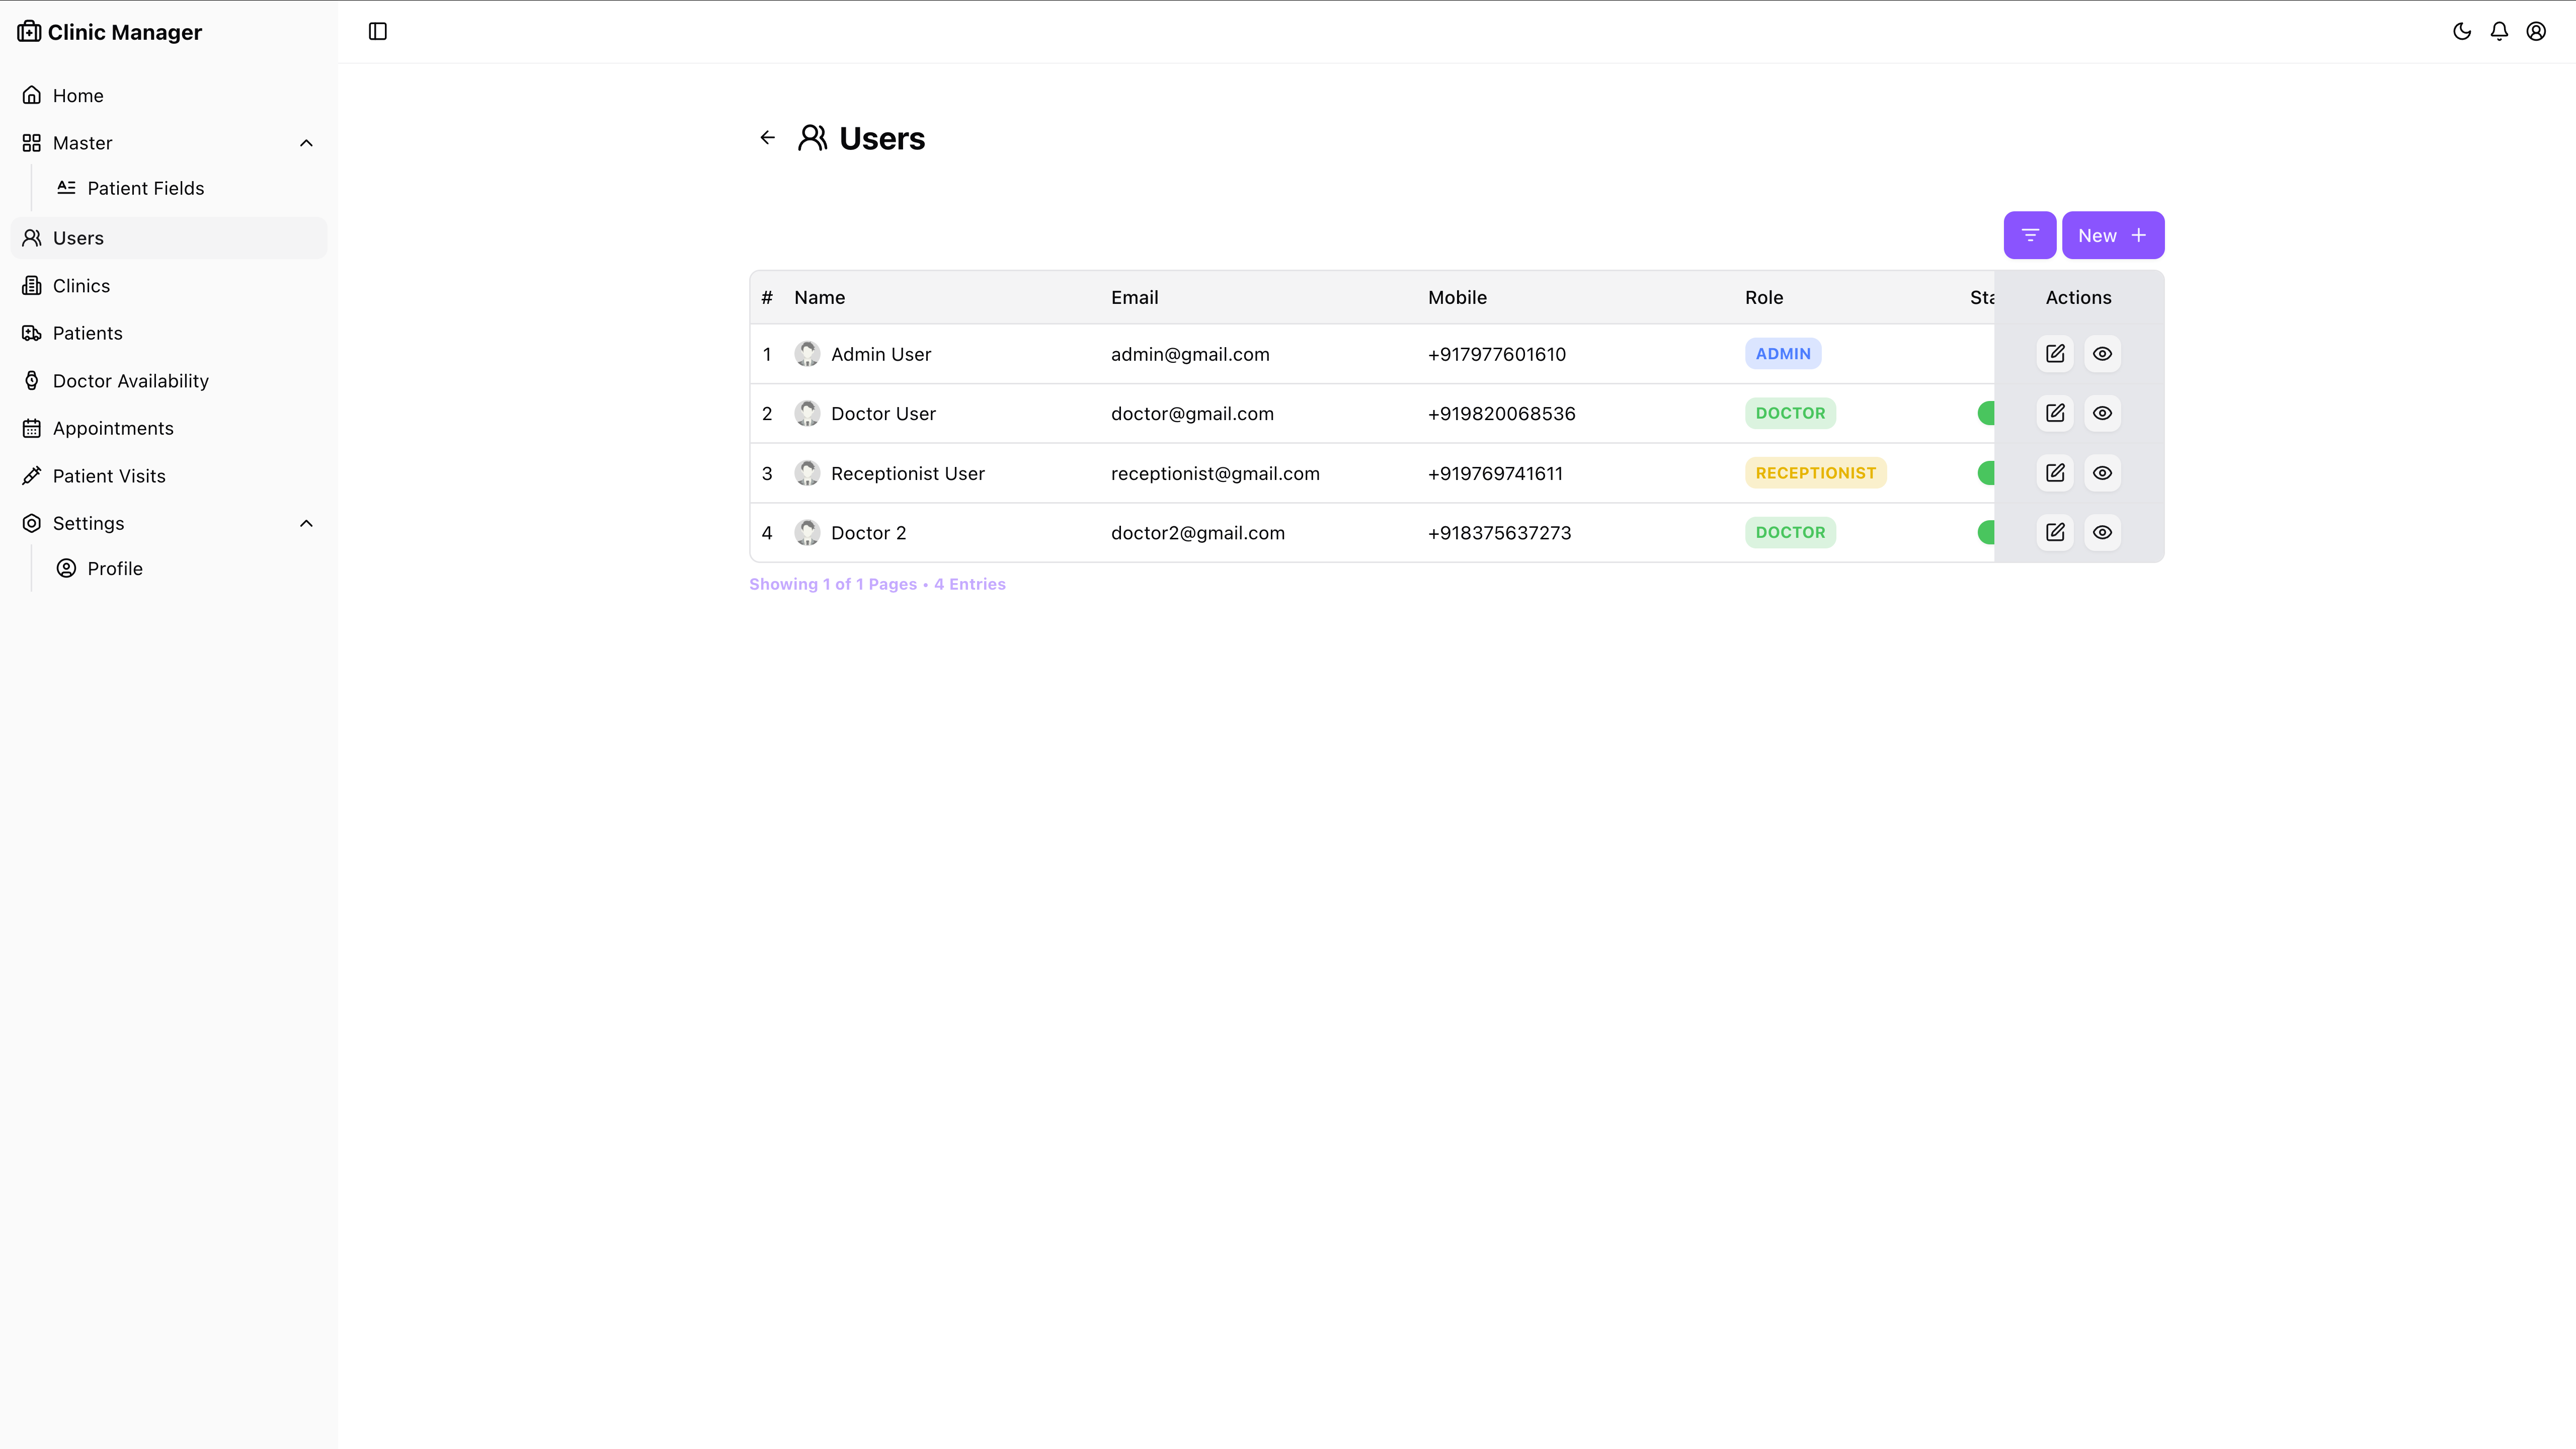The image size is (2576, 1449).
Task: Open Appointments in sidebar
Action: (x=113, y=428)
